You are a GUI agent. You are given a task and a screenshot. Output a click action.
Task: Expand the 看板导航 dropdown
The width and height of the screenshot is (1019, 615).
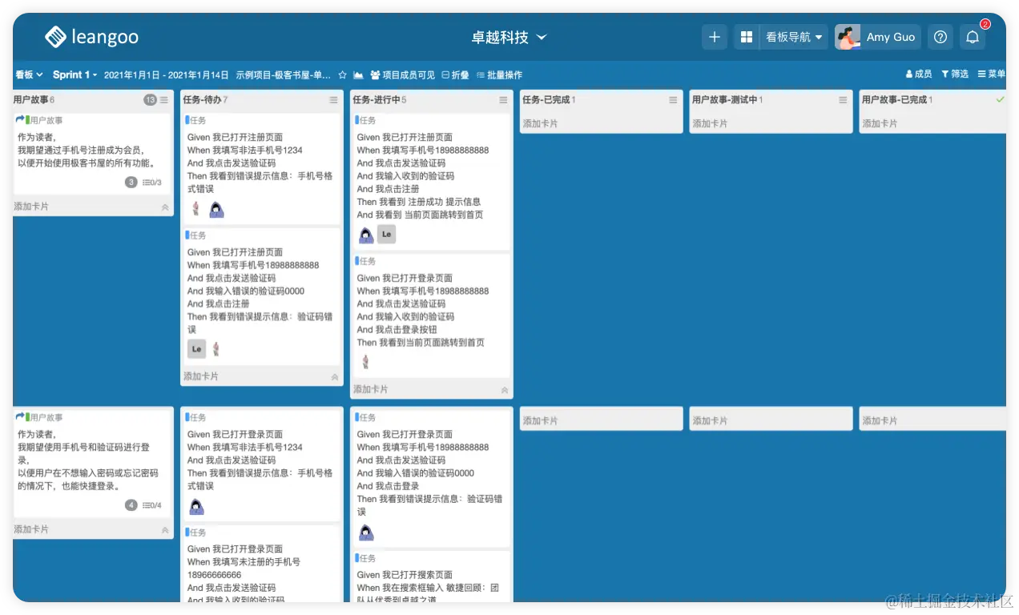[794, 37]
